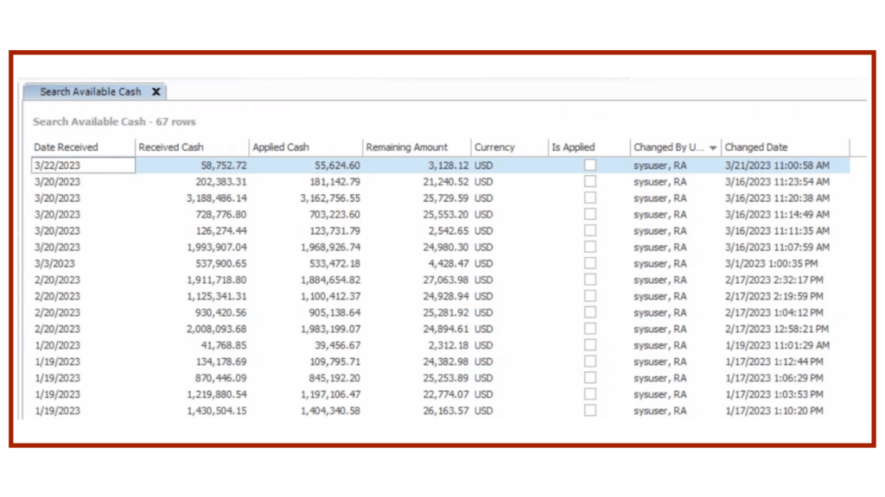Click the Remaining Amount column header
885x497 pixels.
point(406,148)
